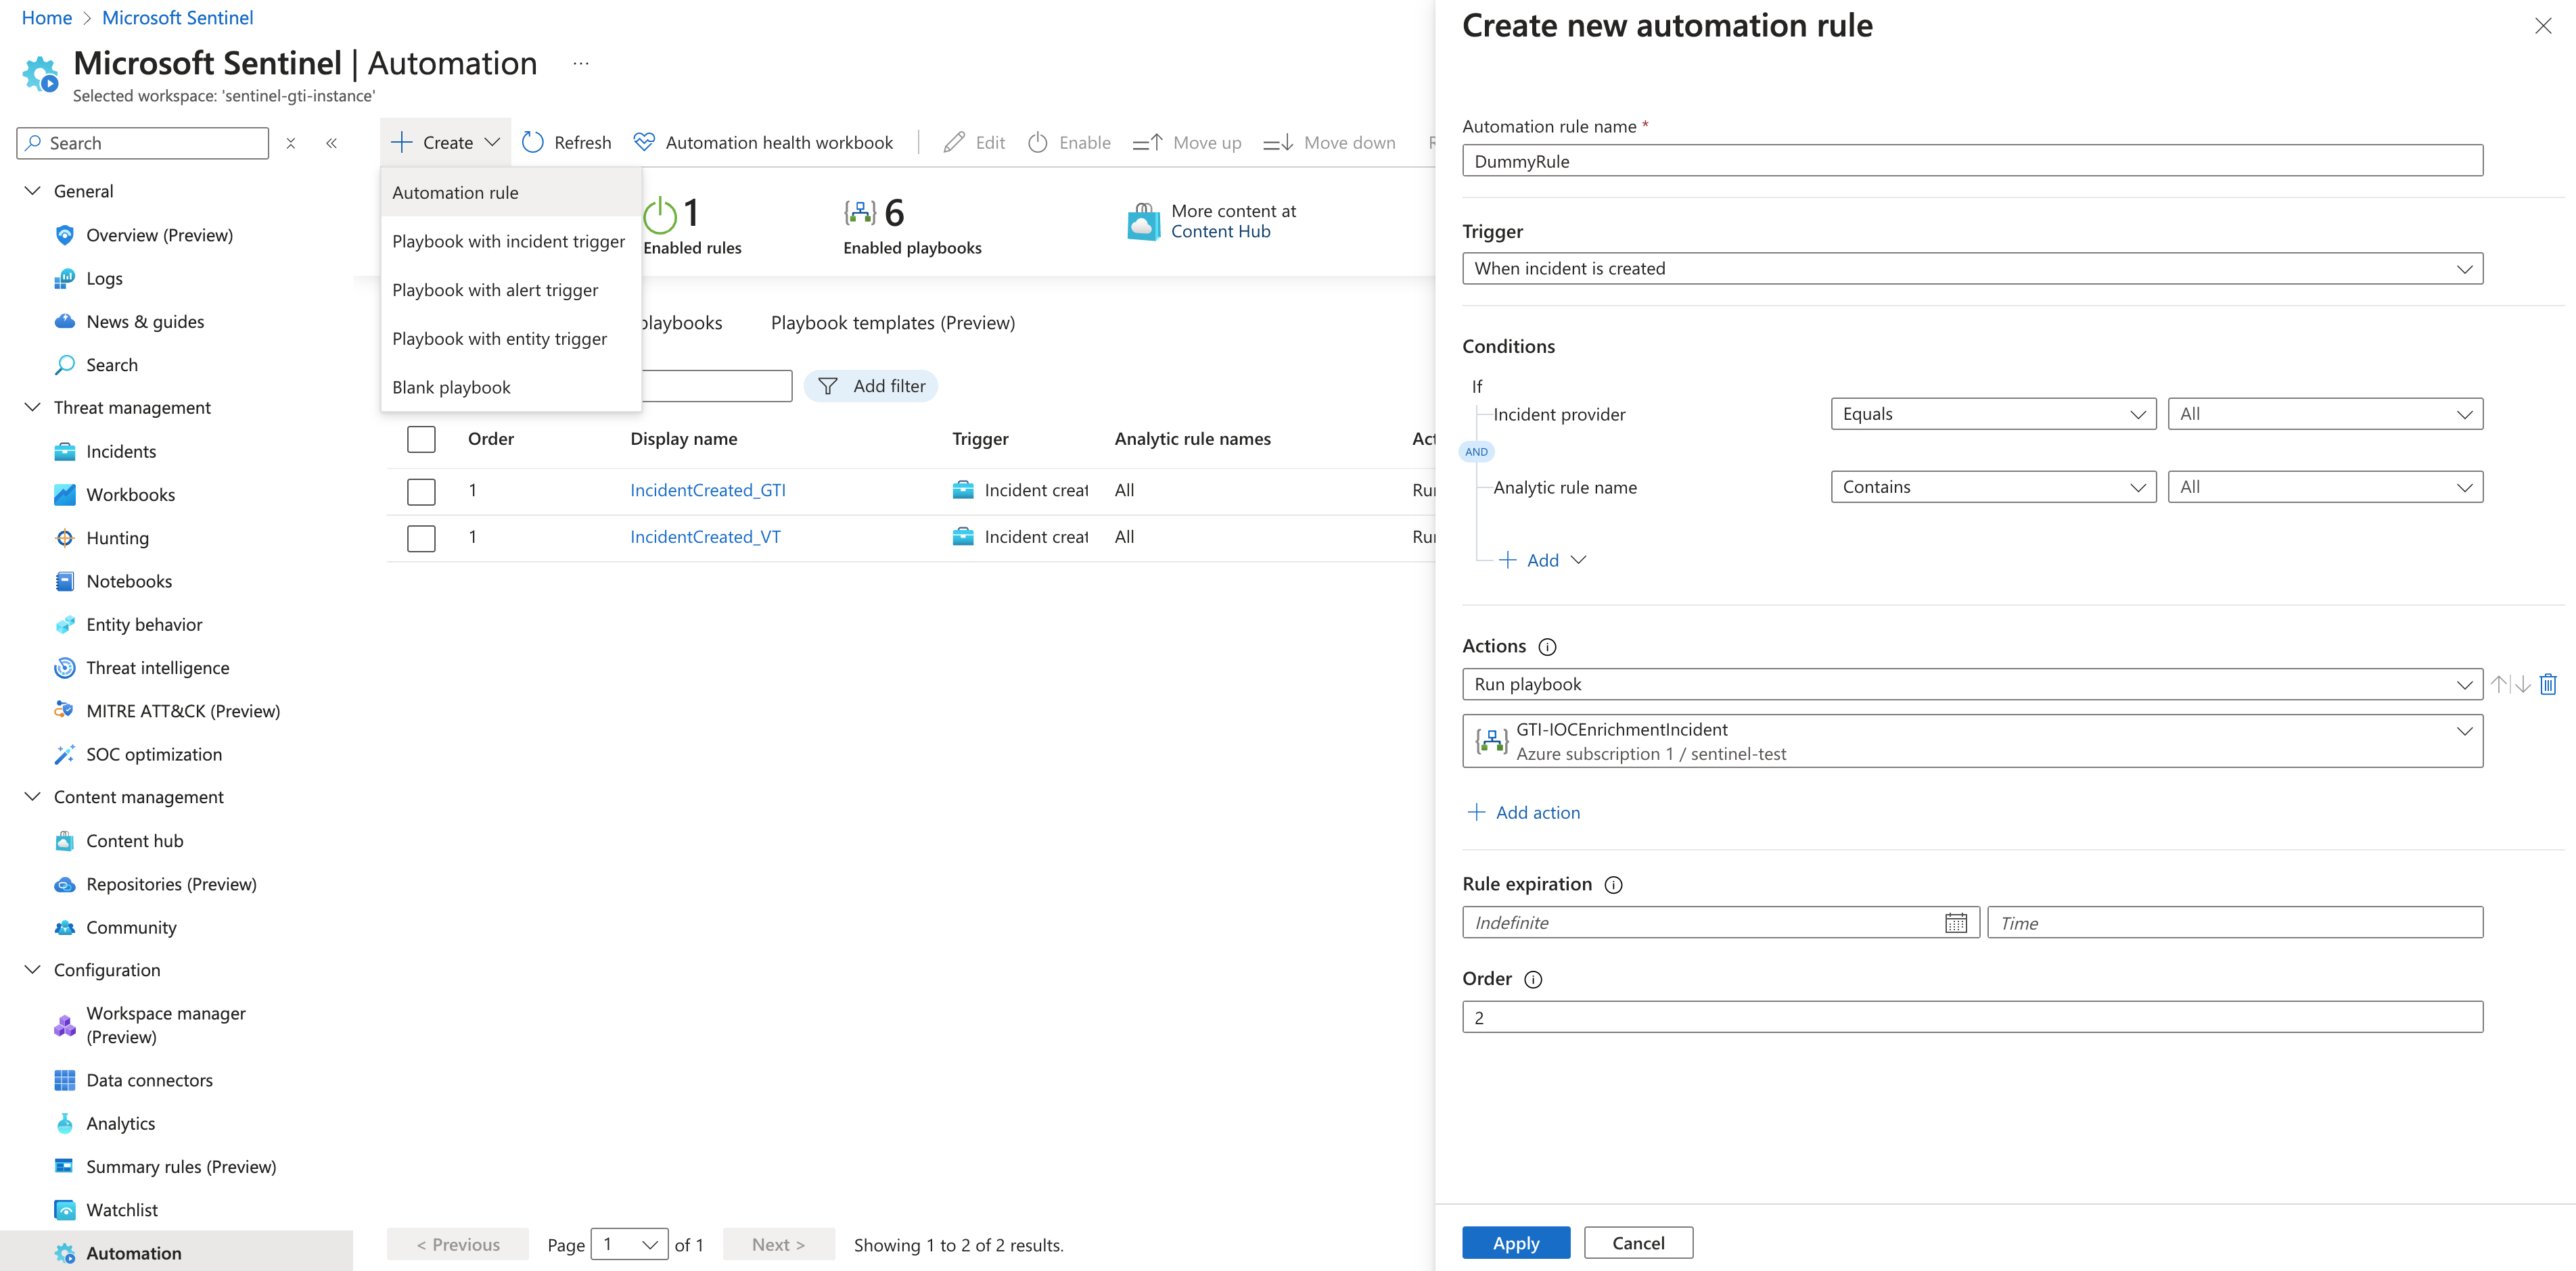Click the Watchlist icon

[x=65, y=1210]
